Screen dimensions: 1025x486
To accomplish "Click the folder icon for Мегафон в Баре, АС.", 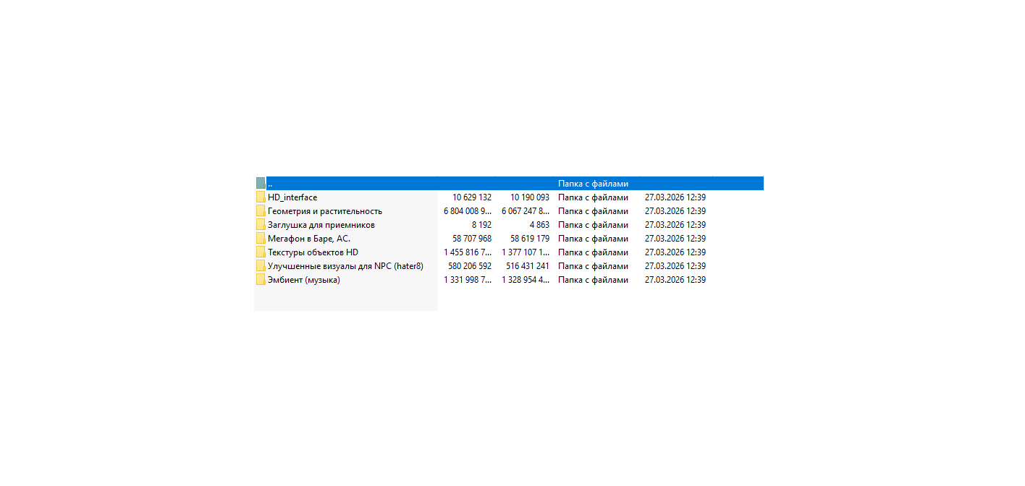I will (x=261, y=239).
